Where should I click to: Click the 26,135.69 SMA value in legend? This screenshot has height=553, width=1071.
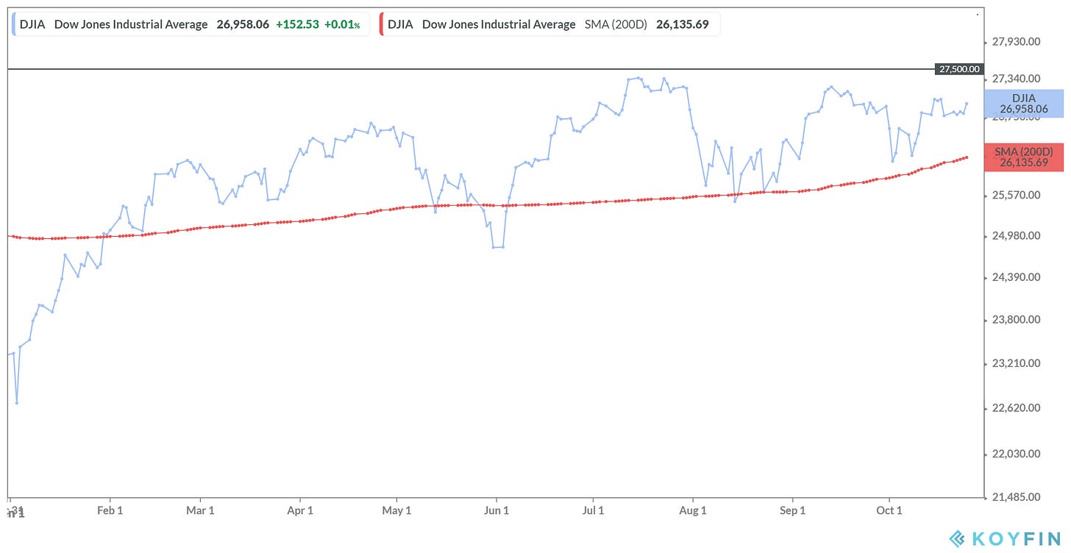pos(682,24)
